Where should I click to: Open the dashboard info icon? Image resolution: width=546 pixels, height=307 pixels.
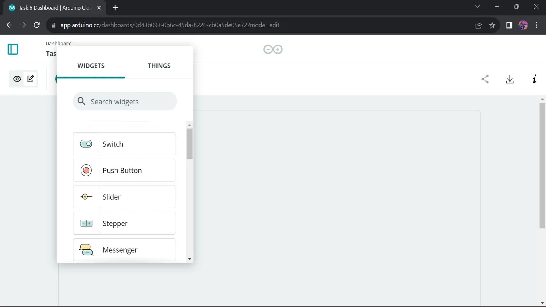click(x=534, y=79)
